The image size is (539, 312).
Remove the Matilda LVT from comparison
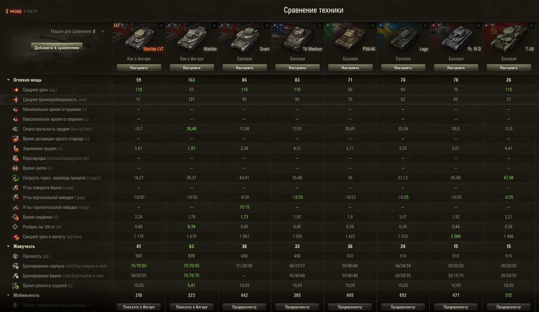tap(161, 26)
